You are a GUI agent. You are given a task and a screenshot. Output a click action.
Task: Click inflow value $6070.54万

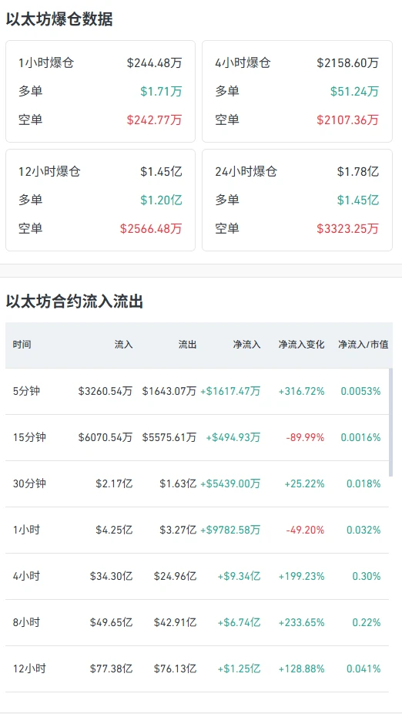click(105, 438)
